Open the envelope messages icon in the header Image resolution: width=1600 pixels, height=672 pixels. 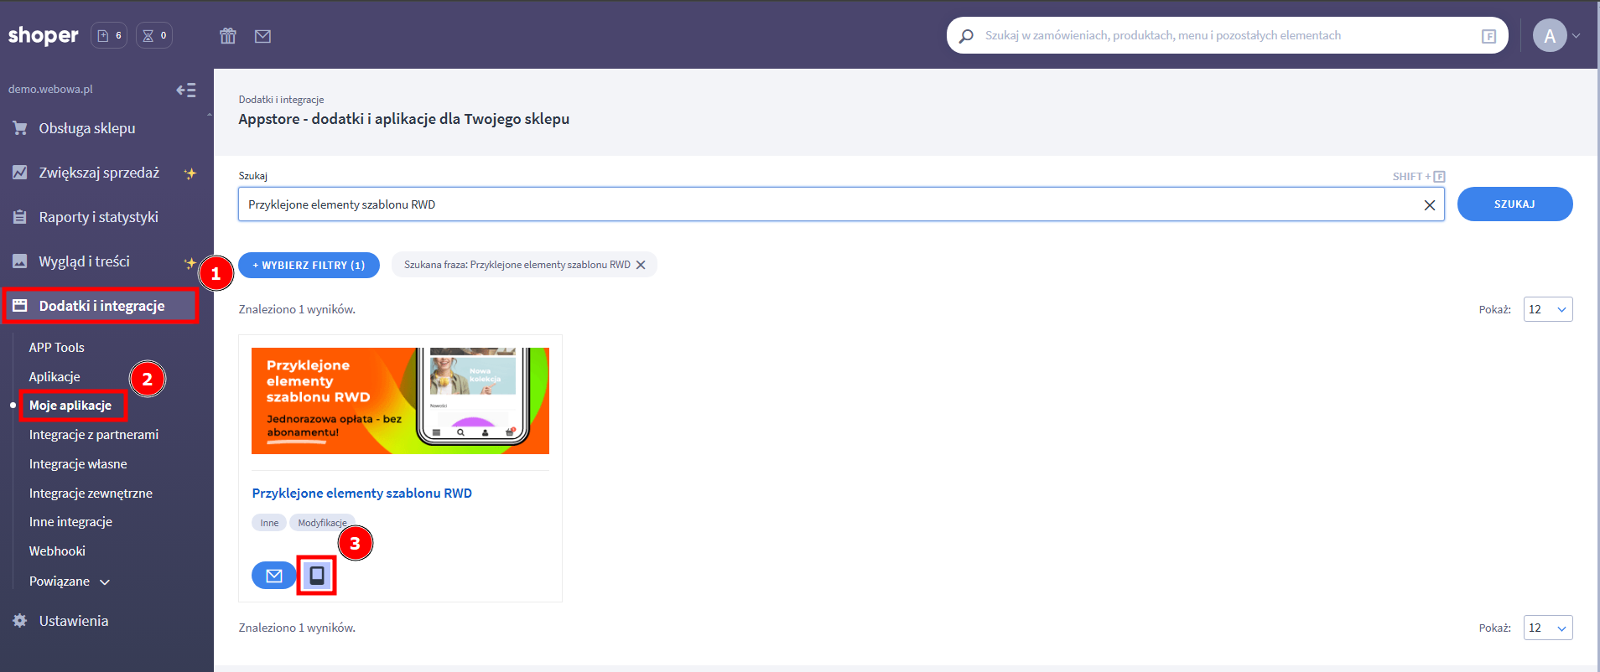tap(262, 36)
